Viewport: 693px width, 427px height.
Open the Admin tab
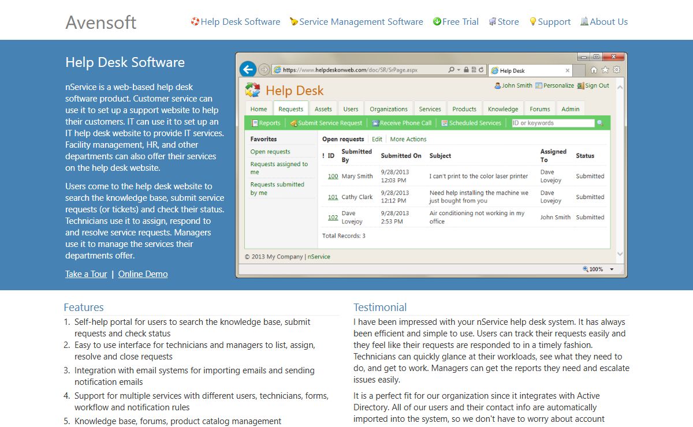pyautogui.click(x=571, y=108)
